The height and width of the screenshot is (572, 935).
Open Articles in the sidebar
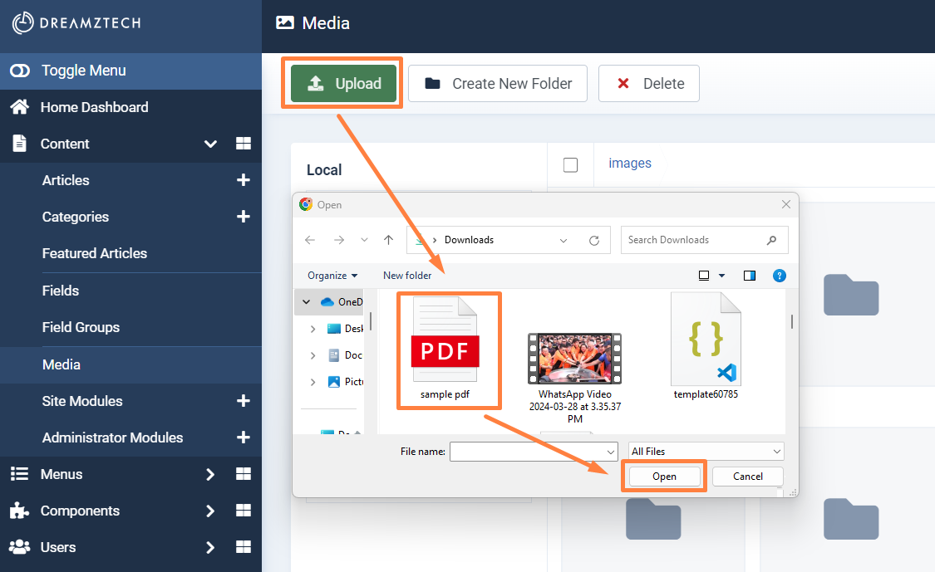point(66,180)
